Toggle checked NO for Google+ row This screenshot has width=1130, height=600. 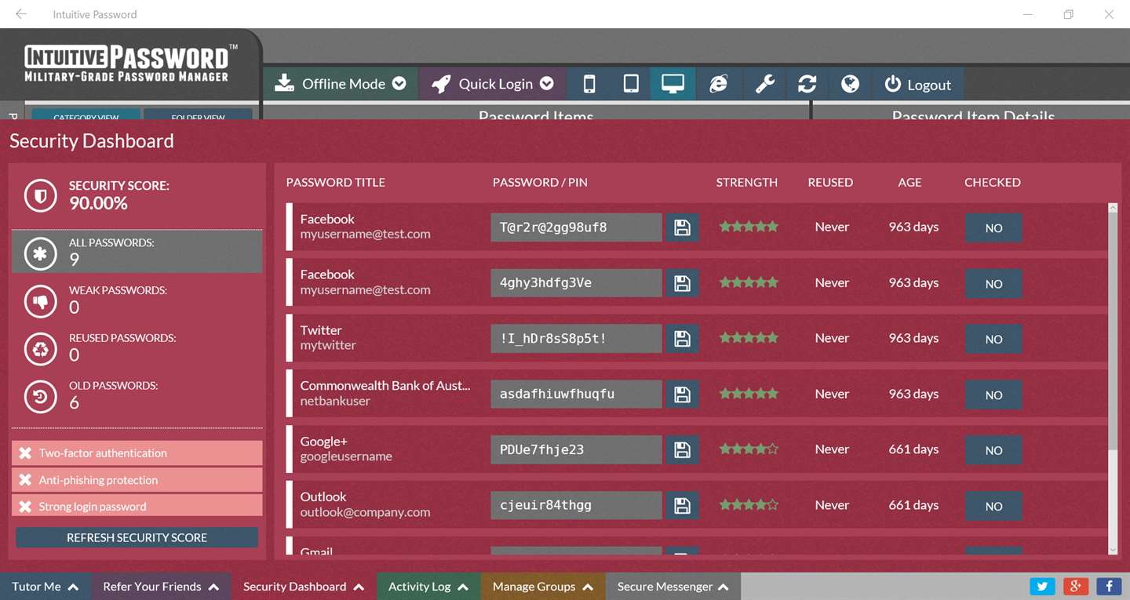993,450
